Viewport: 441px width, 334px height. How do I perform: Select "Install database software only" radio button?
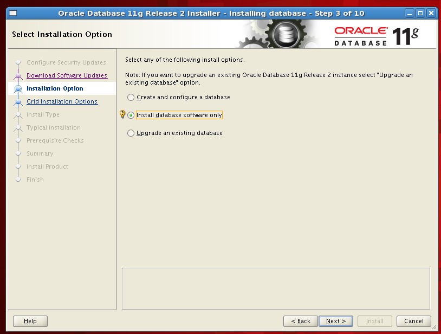[131, 115]
